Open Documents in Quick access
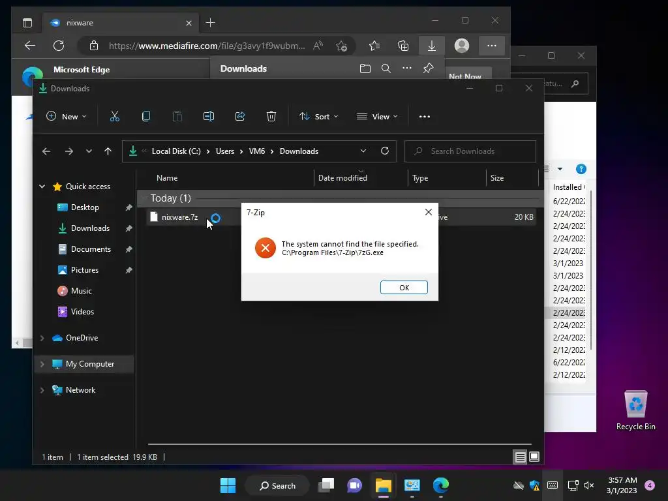This screenshot has width=668, height=501. click(x=91, y=249)
